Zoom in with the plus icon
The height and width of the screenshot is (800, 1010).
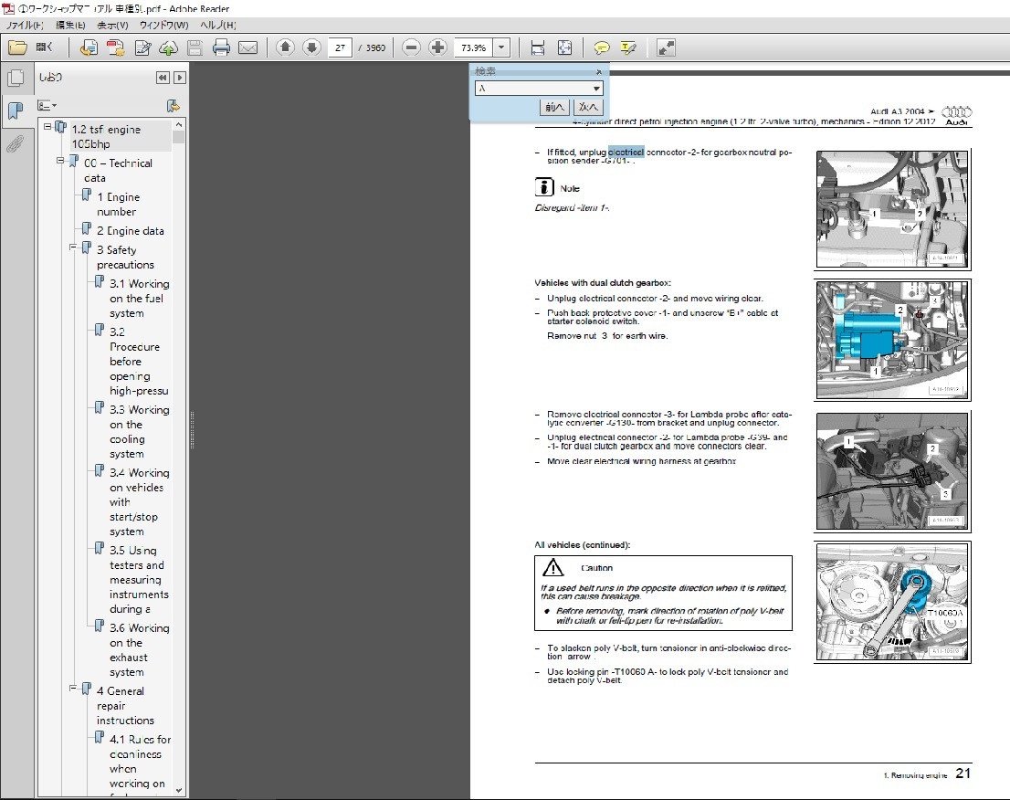click(x=438, y=47)
